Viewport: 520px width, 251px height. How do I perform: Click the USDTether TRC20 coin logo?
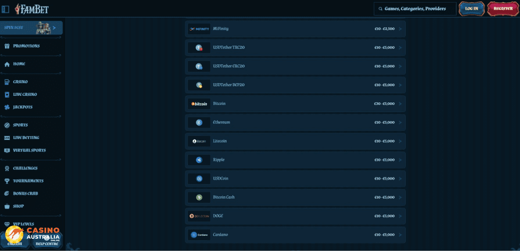(199, 48)
